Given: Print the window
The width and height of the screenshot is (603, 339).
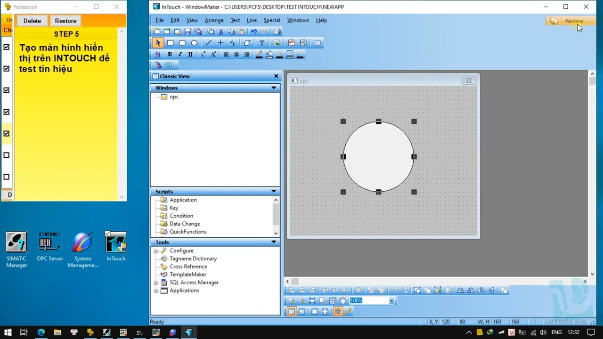Looking at the screenshot, I should (x=277, y=32).
